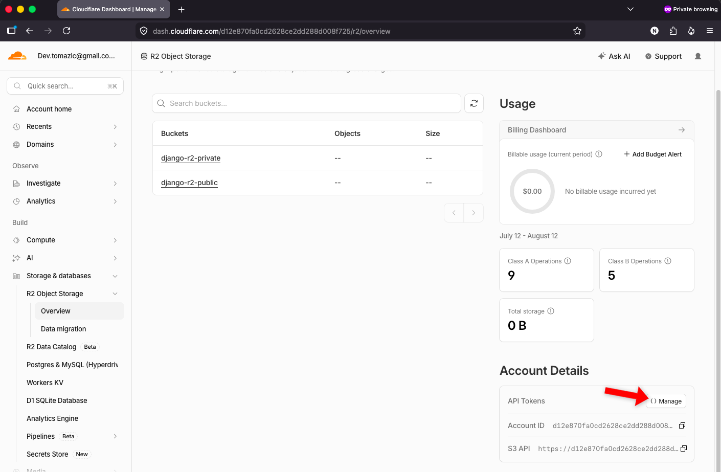721x472 pixels.
Task: Refresh the buckets list
Action: click(x=474, y=103)
